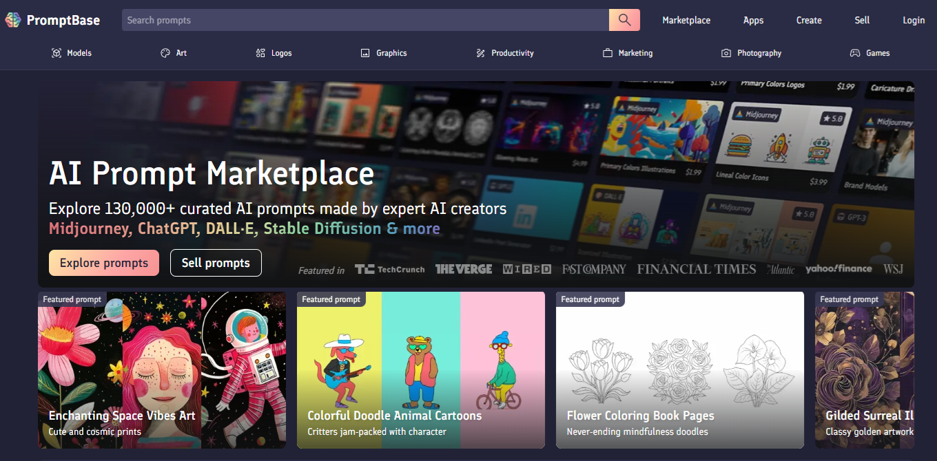This screenshot has height=461, width=937.
Task: Select the Productivity pencil-ruler icon
Action: (481, 53)
